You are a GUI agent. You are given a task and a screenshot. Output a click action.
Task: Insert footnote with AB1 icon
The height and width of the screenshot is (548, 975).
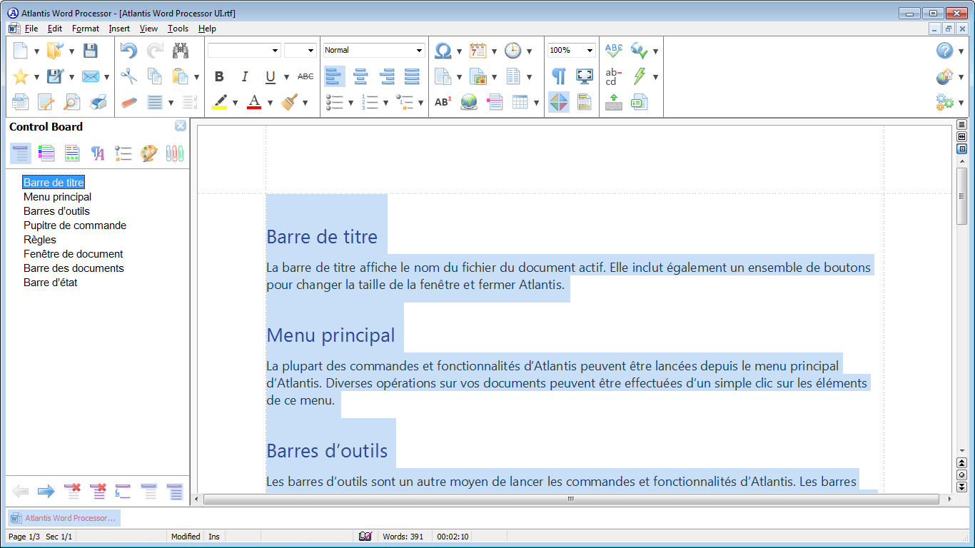pos(443,102)
